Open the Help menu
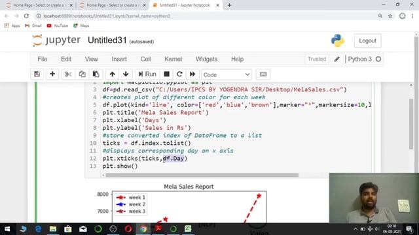 pos(237,59)
